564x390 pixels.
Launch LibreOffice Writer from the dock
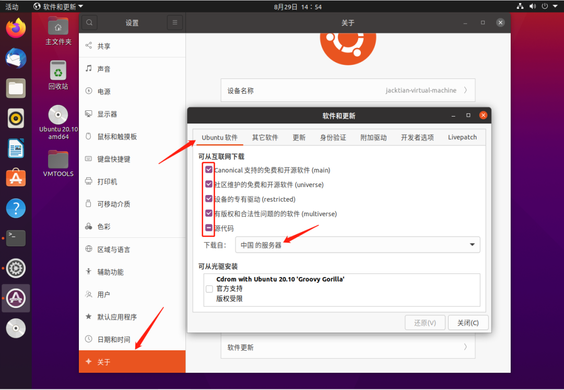[16, 148]
